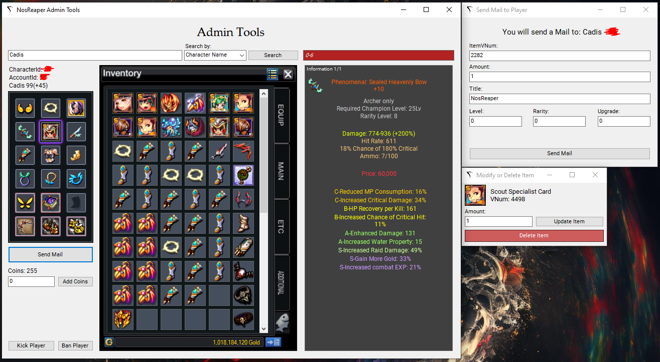Click the inventory scrollbar down arrow

264,329
